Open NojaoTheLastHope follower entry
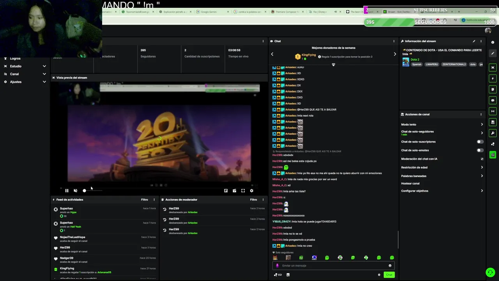The height and width of the screenshot is (281, 499). coord(105,239)
